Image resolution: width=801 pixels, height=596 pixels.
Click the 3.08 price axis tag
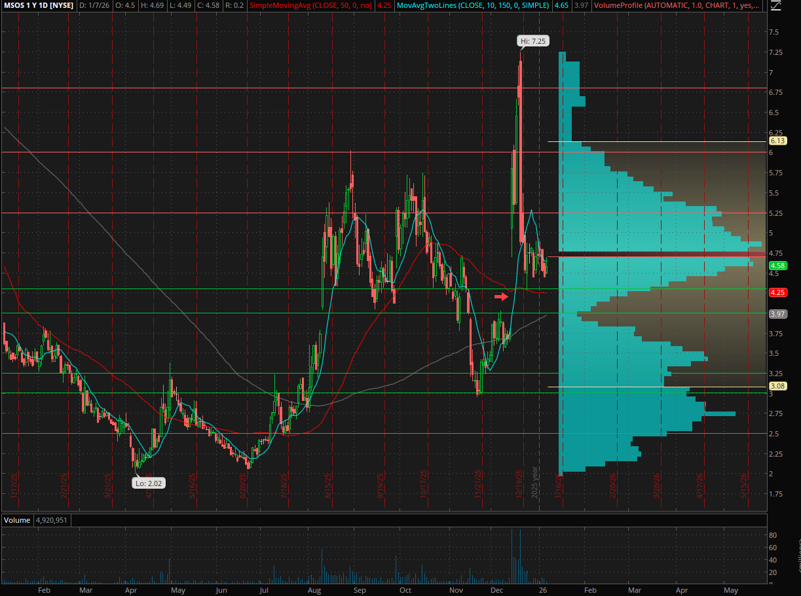[x=777, y=386]
